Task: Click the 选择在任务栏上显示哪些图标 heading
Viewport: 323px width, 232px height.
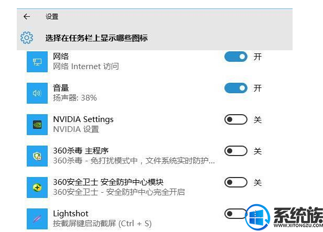Action: pos(96,38)
